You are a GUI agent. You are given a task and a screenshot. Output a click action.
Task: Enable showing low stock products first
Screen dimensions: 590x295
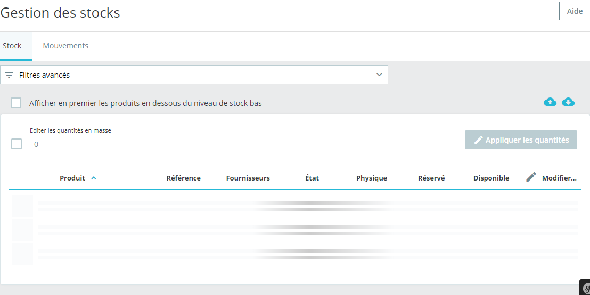point(16,103)
